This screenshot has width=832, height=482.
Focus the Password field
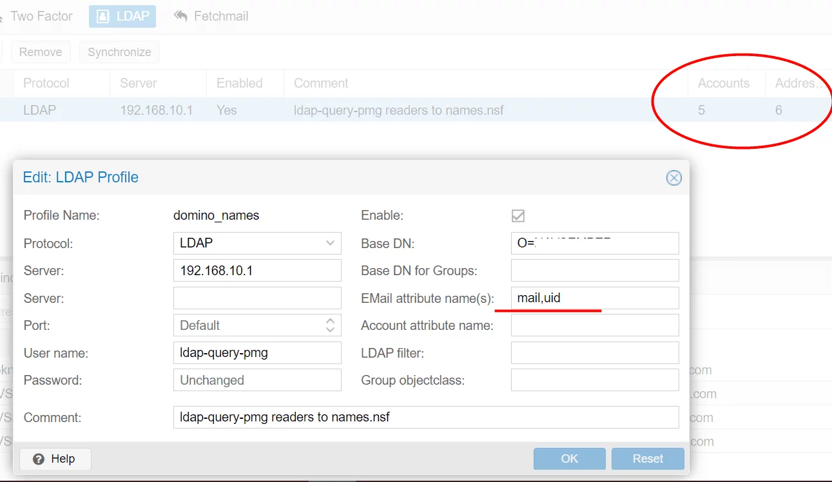pyautogui.click(x=256, y=380)
